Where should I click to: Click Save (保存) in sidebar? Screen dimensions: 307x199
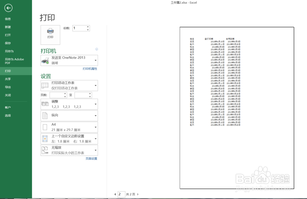pyautogui.click(x=16, y=43)
